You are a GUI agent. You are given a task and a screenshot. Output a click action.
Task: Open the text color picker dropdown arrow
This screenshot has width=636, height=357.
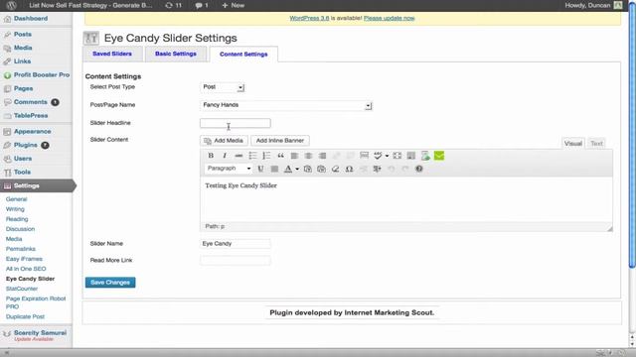click(297, 170)
